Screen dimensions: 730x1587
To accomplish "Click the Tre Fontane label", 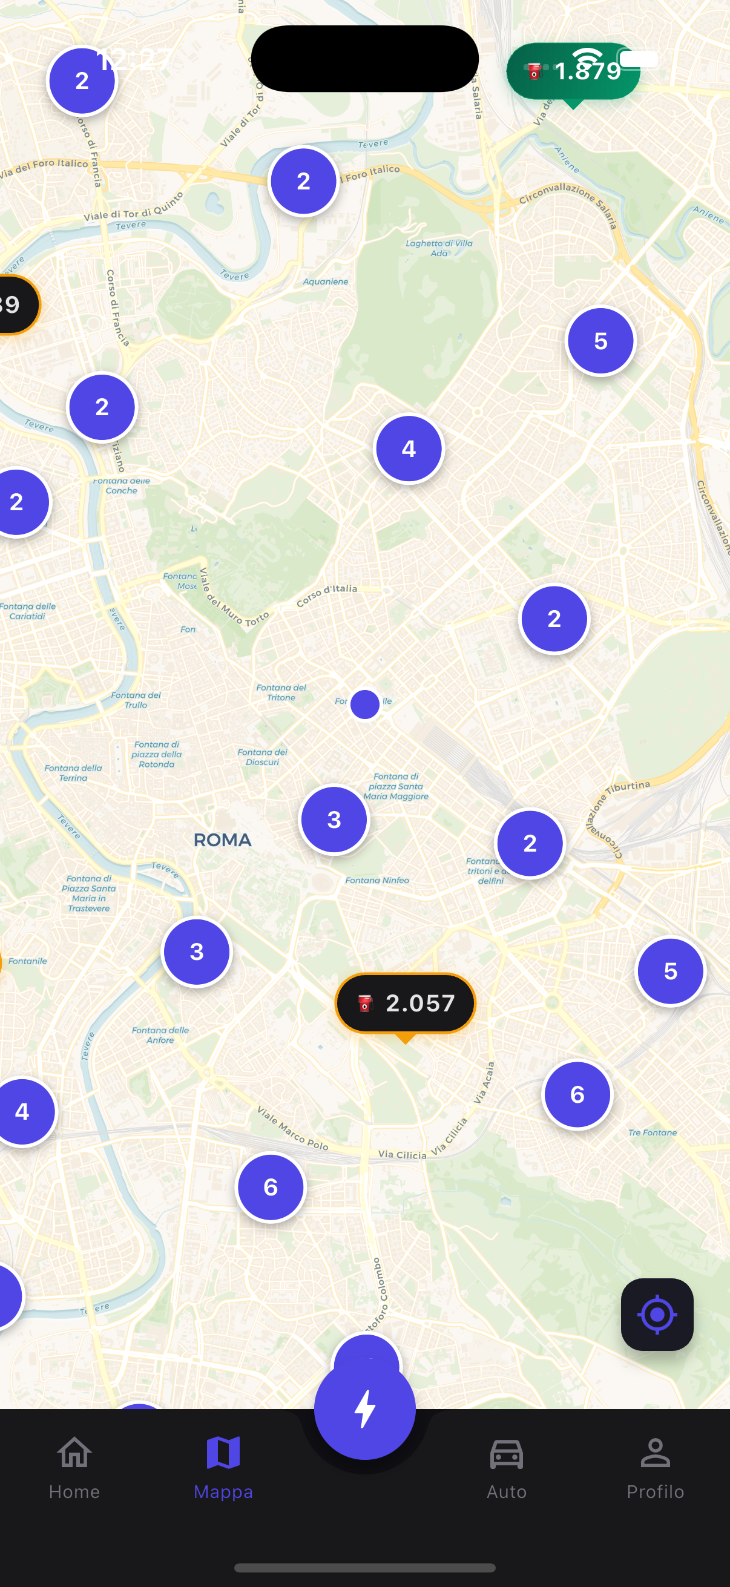I will click(x=653, y=1132).
